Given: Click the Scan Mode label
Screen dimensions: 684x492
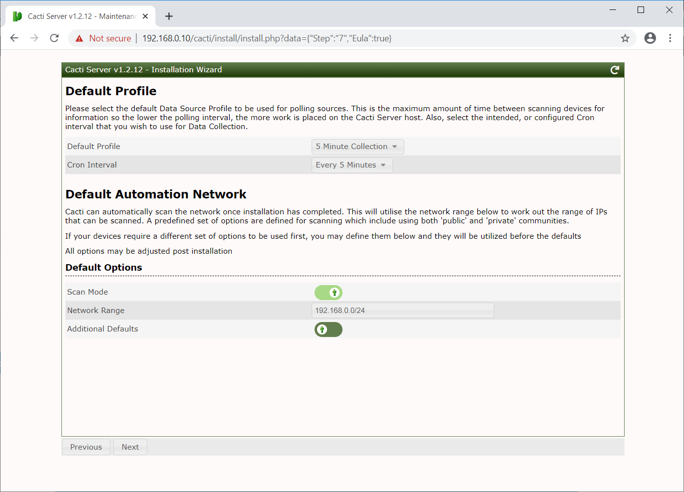Looking at the screenshot, I should point(87,292).
